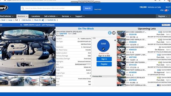Click the blue E badge icon

pos(110,33)
